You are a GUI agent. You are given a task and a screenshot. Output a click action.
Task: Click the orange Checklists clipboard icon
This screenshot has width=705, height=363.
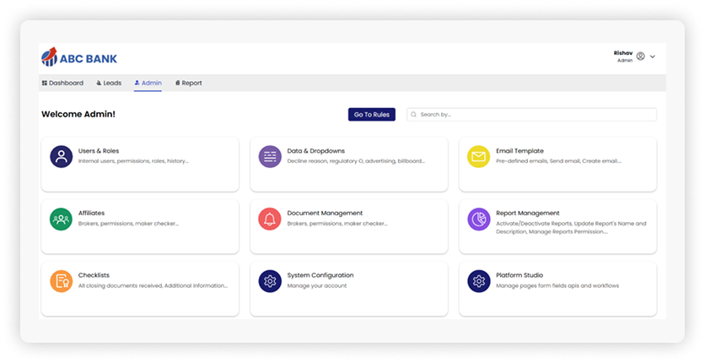(x=61, y=281)
